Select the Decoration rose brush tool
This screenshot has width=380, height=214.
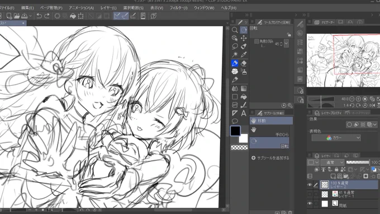coord(235,71)
